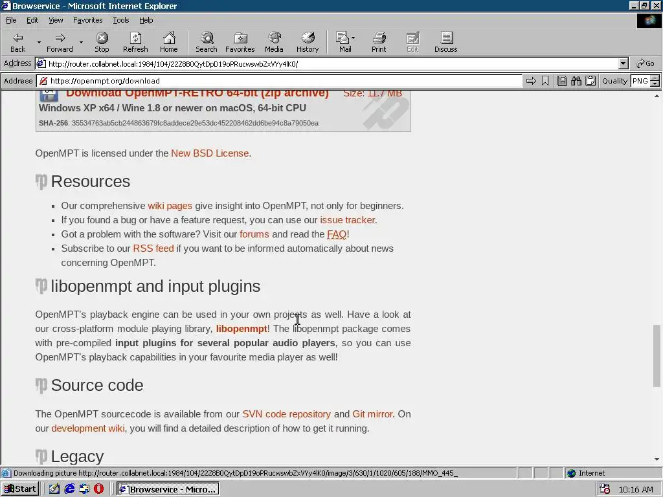Image resolution: width=663 pixels, height=497 pixels.
Task: Increase Quality with the up stepper arrow
Action: (655, 78)
